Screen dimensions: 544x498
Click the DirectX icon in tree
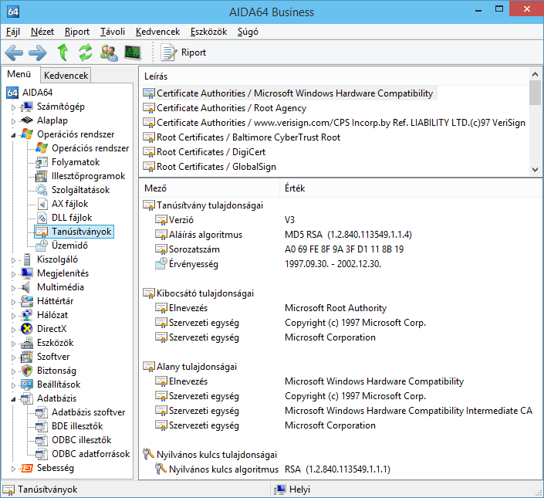point(27,329)
